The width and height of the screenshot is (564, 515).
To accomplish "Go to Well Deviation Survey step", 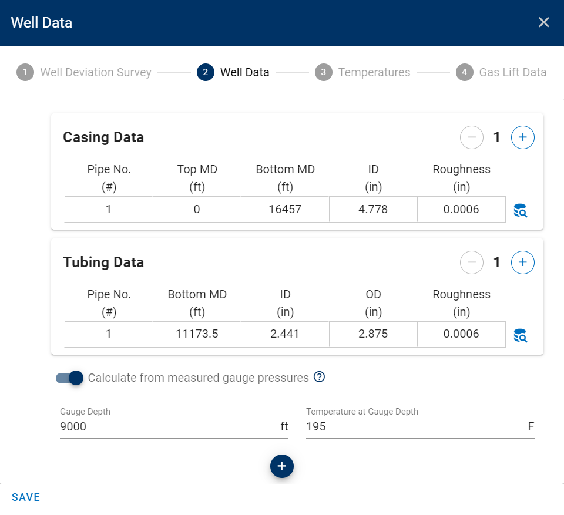I will coord(84,72).
